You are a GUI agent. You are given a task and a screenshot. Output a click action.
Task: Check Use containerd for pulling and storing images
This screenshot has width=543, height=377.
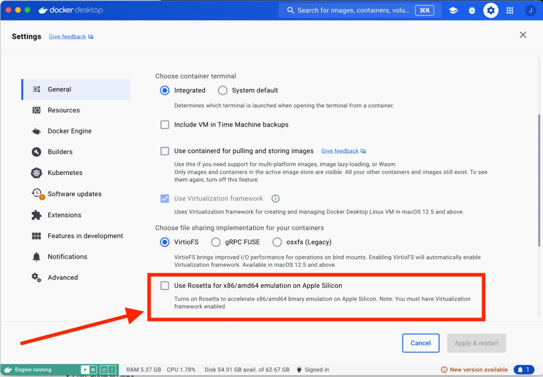[165, 151]
